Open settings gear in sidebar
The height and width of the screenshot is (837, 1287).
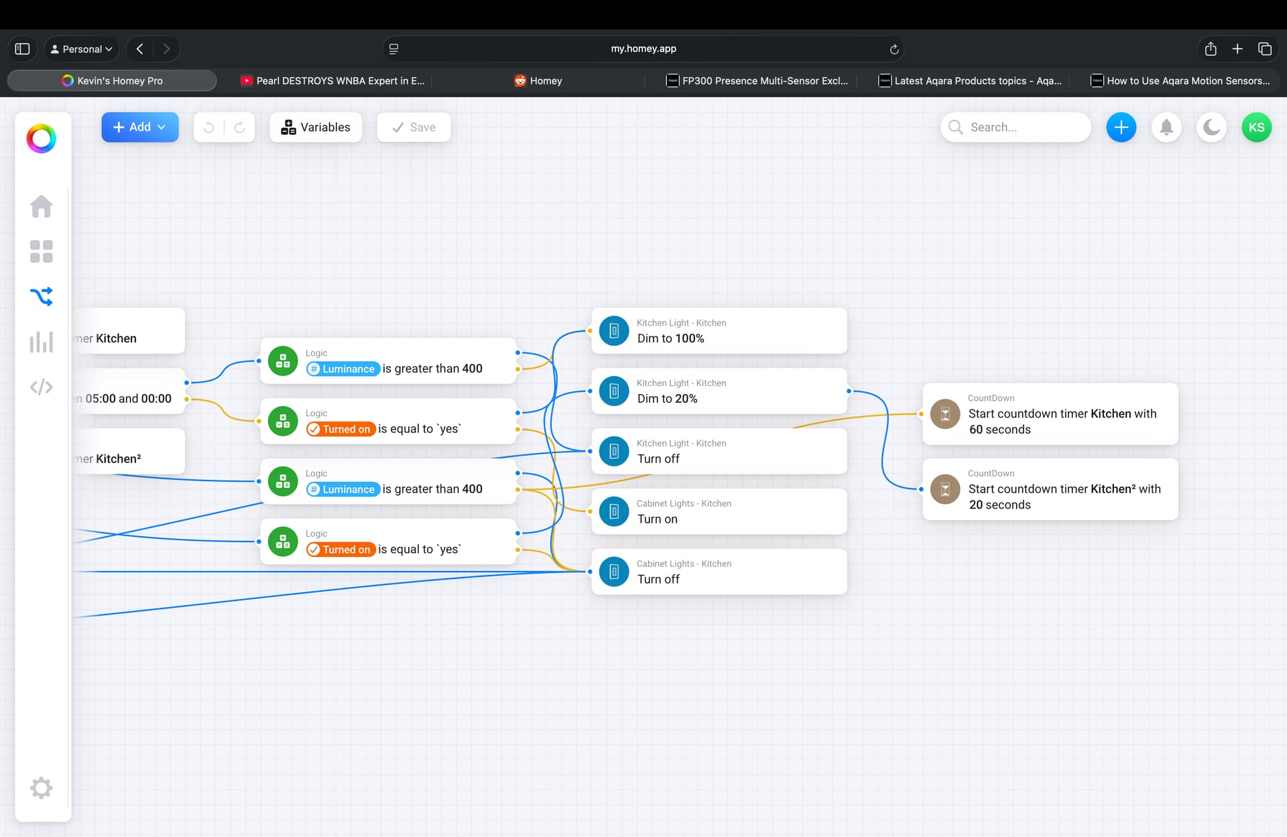(41, 787)
